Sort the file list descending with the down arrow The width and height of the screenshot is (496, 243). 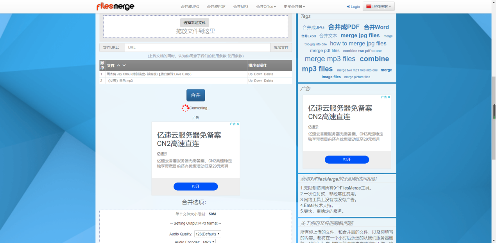[x=124, y=65]
